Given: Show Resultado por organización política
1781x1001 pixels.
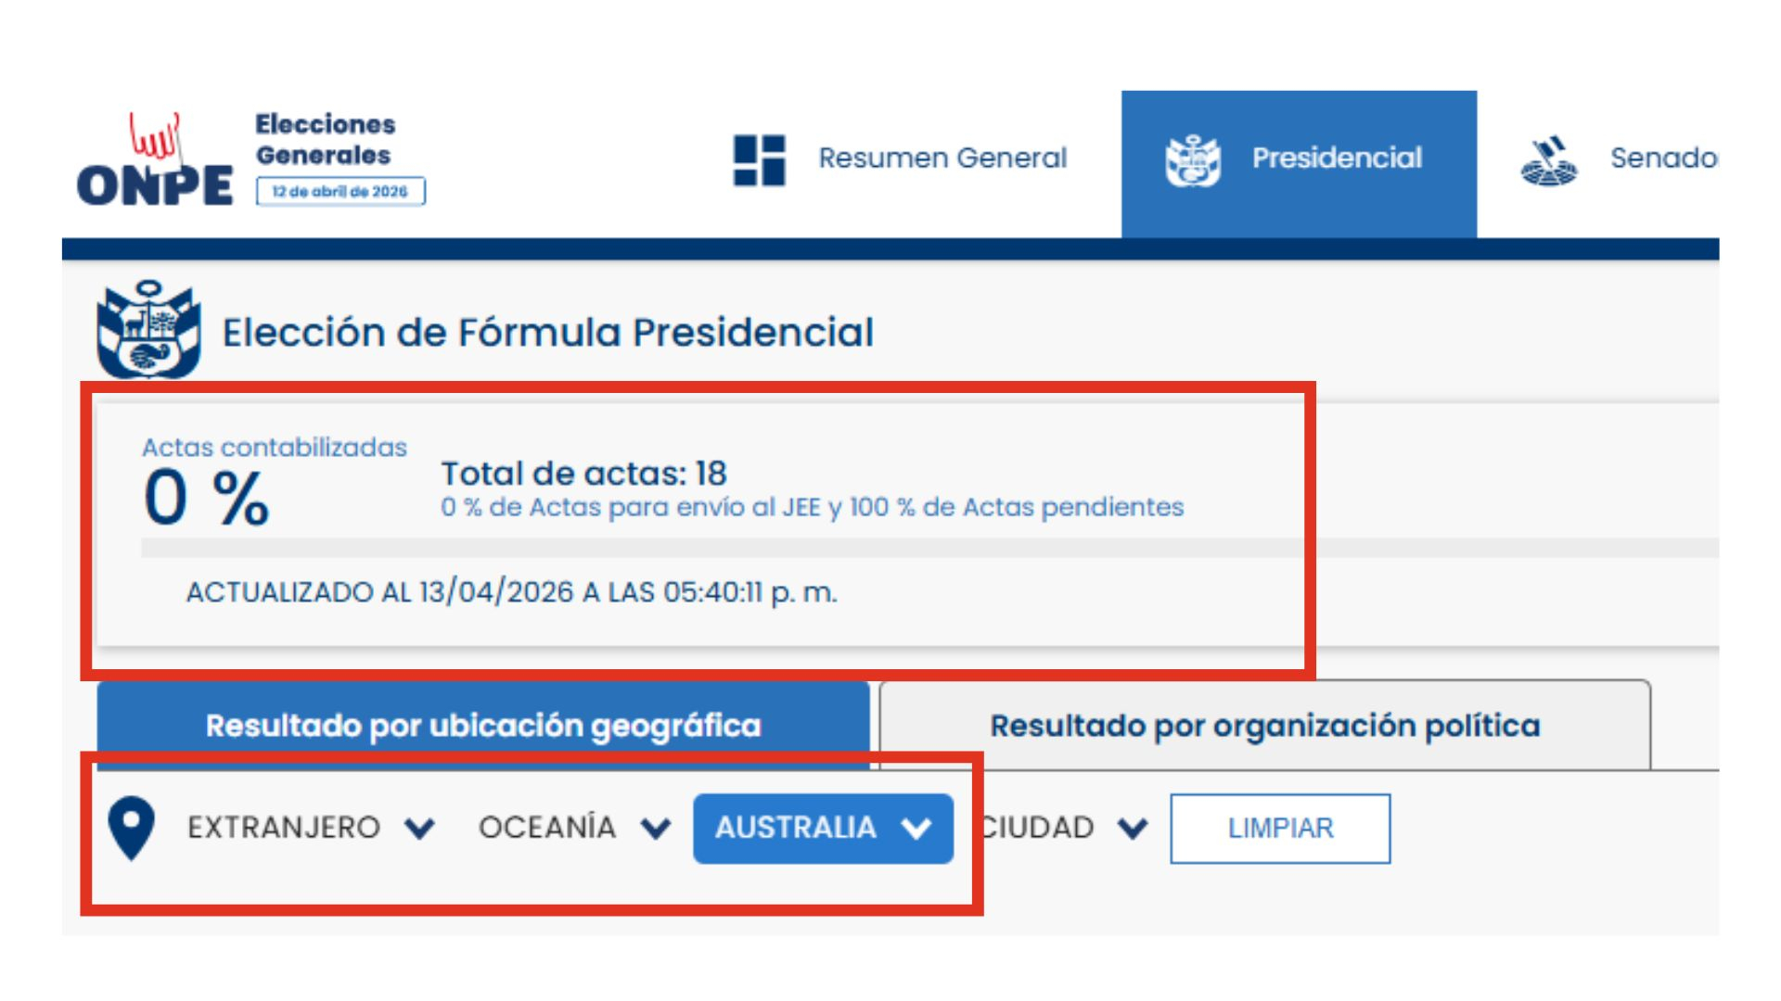Looking at the screenshot, I should (x=1264, y=726).
